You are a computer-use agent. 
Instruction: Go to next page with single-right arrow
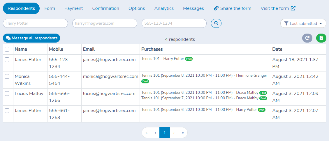click(x=174, y=133)
